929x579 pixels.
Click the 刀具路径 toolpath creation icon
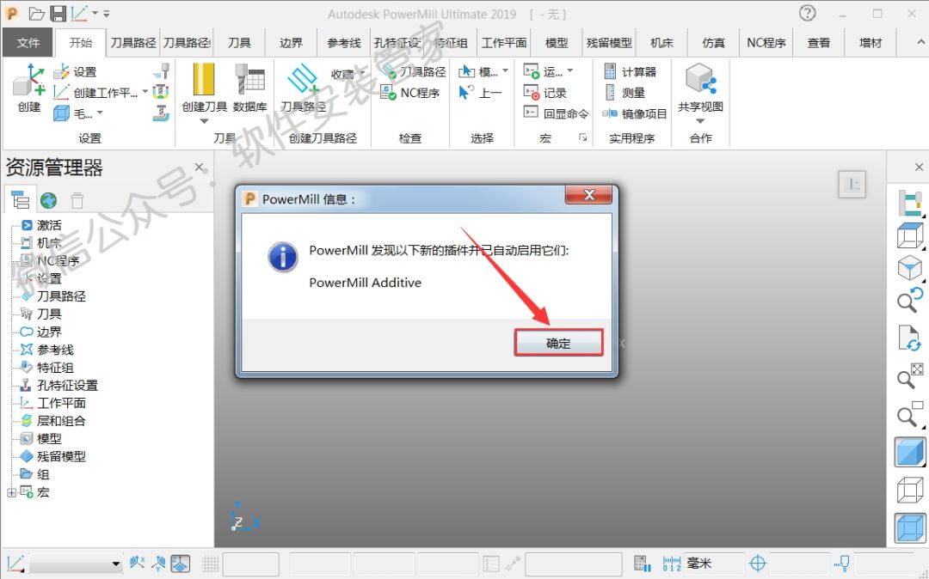pyautogui.click(x=303, y=87)
